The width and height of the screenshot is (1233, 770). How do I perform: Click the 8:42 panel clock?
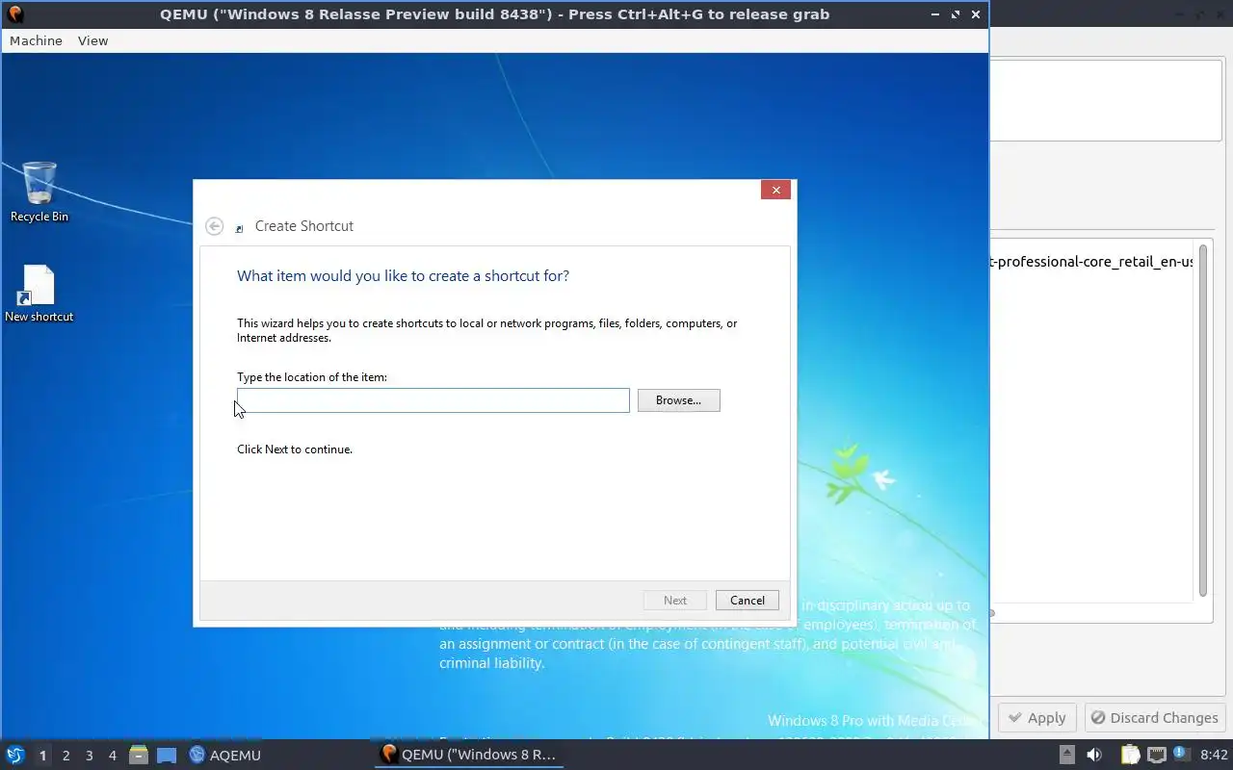1214,755
